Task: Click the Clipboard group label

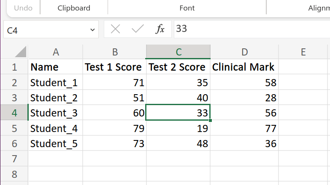Action: [74, 8]
